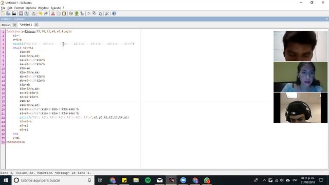
Task: Open Task View on the taskbar
Action: click(100, 180)
